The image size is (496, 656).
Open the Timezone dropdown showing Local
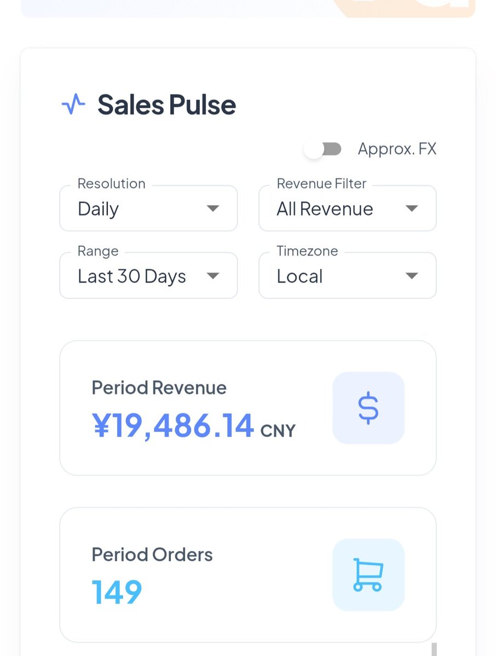point(348,276)
